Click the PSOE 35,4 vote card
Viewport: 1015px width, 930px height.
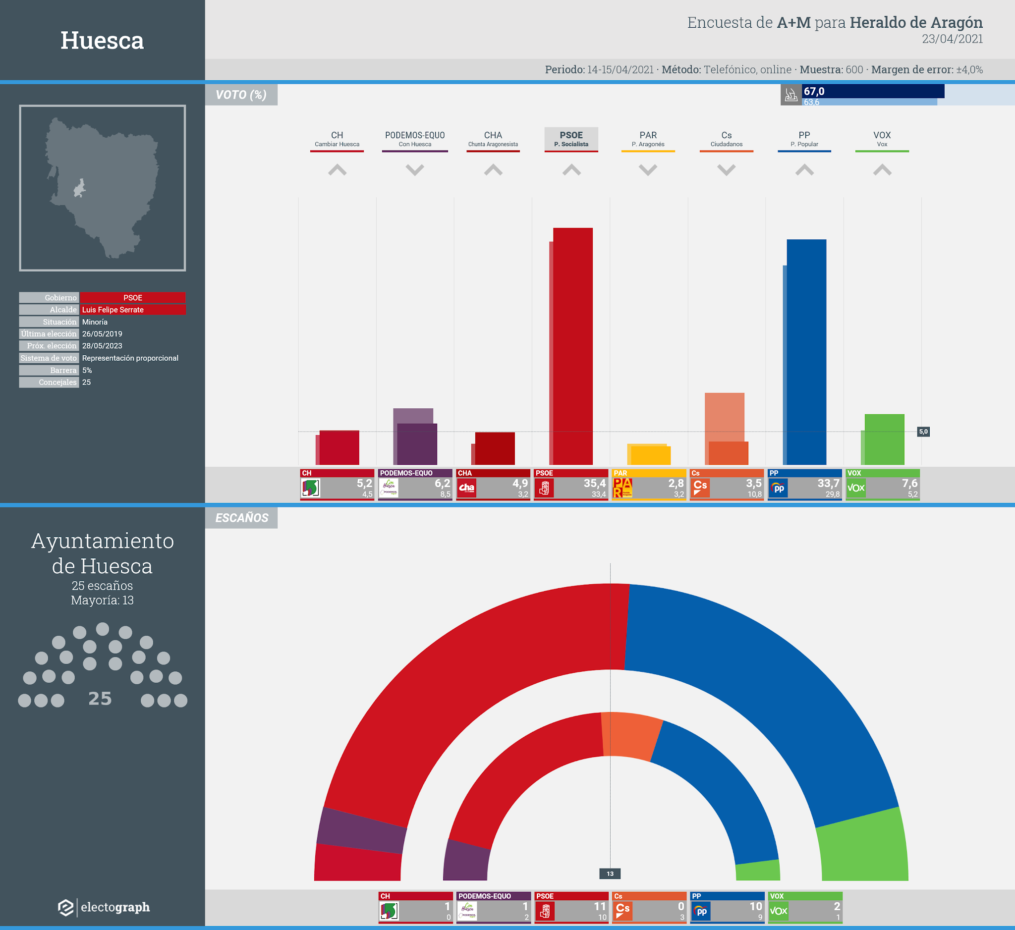[x=571, y=484]
